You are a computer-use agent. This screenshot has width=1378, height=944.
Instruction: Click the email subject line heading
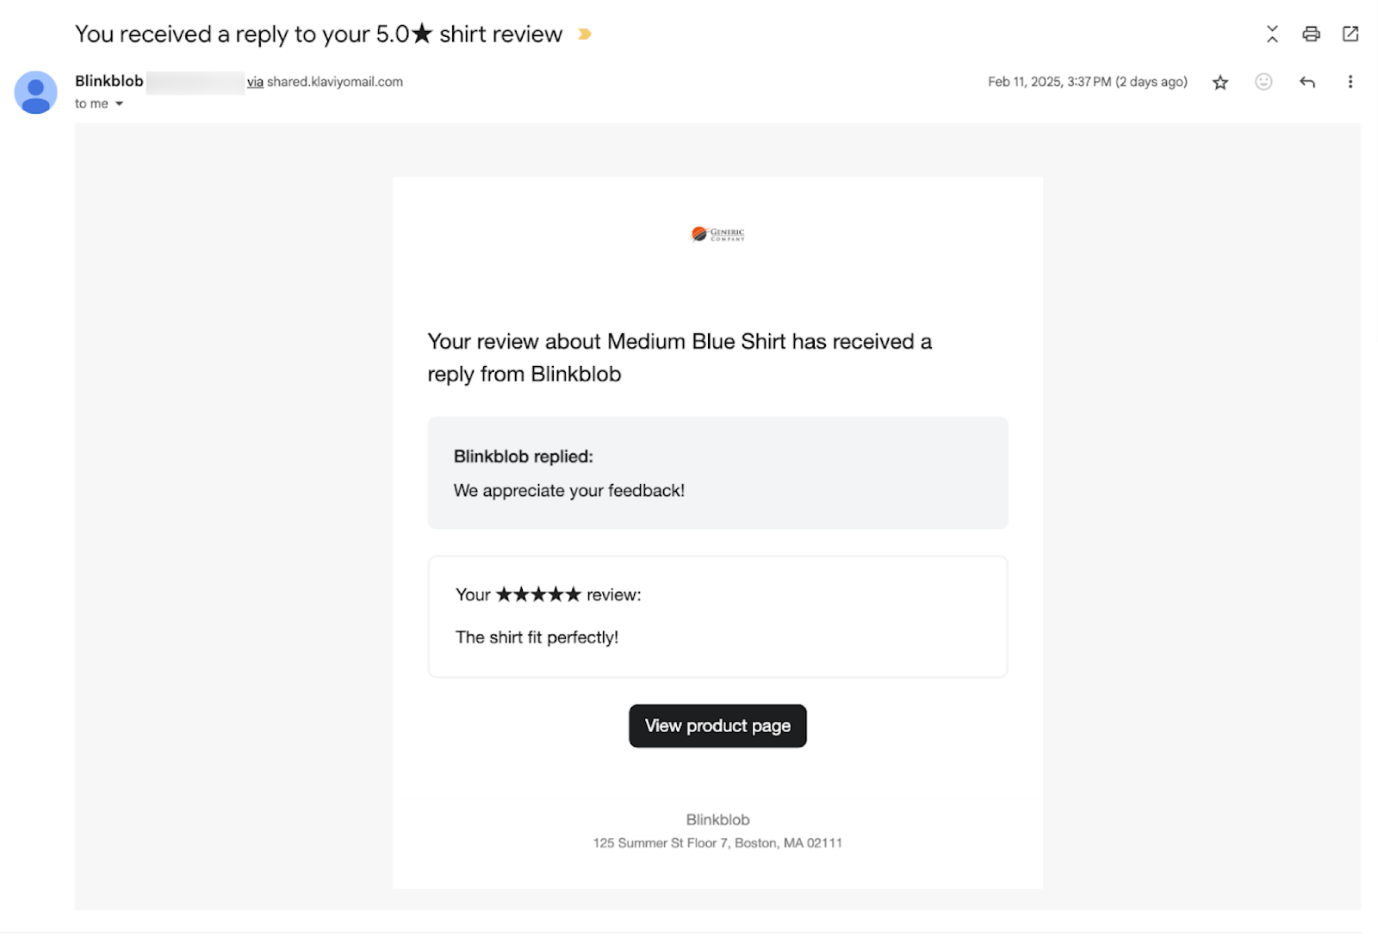319,34
